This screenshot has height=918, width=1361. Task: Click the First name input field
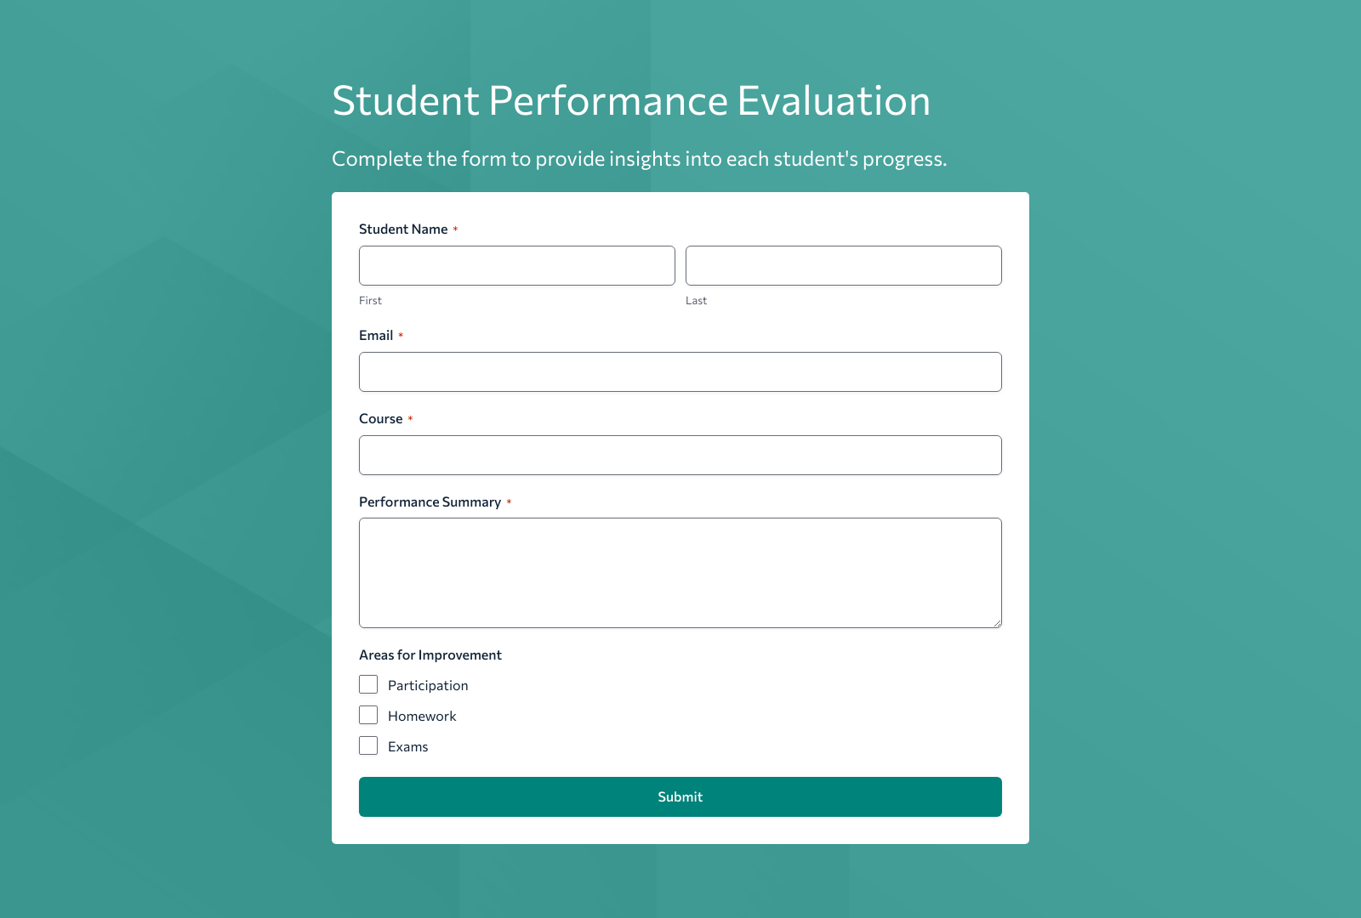(x=516, y=265)
